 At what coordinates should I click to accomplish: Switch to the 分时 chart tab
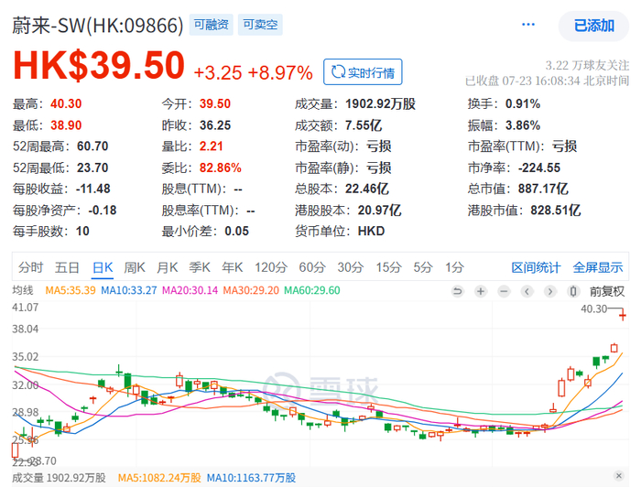[x=30, y=267]
